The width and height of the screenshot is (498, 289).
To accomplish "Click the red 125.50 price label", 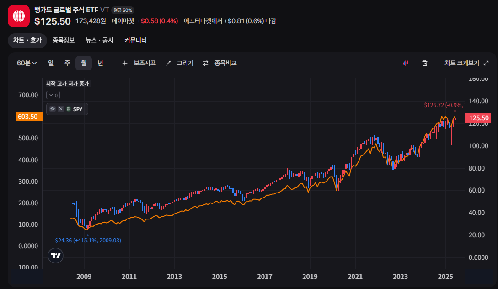I will (478, 118).
